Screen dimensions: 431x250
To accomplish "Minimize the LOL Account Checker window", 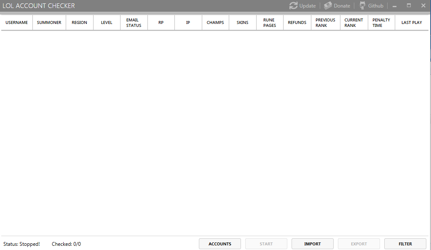I will click(x=394, y=6).
